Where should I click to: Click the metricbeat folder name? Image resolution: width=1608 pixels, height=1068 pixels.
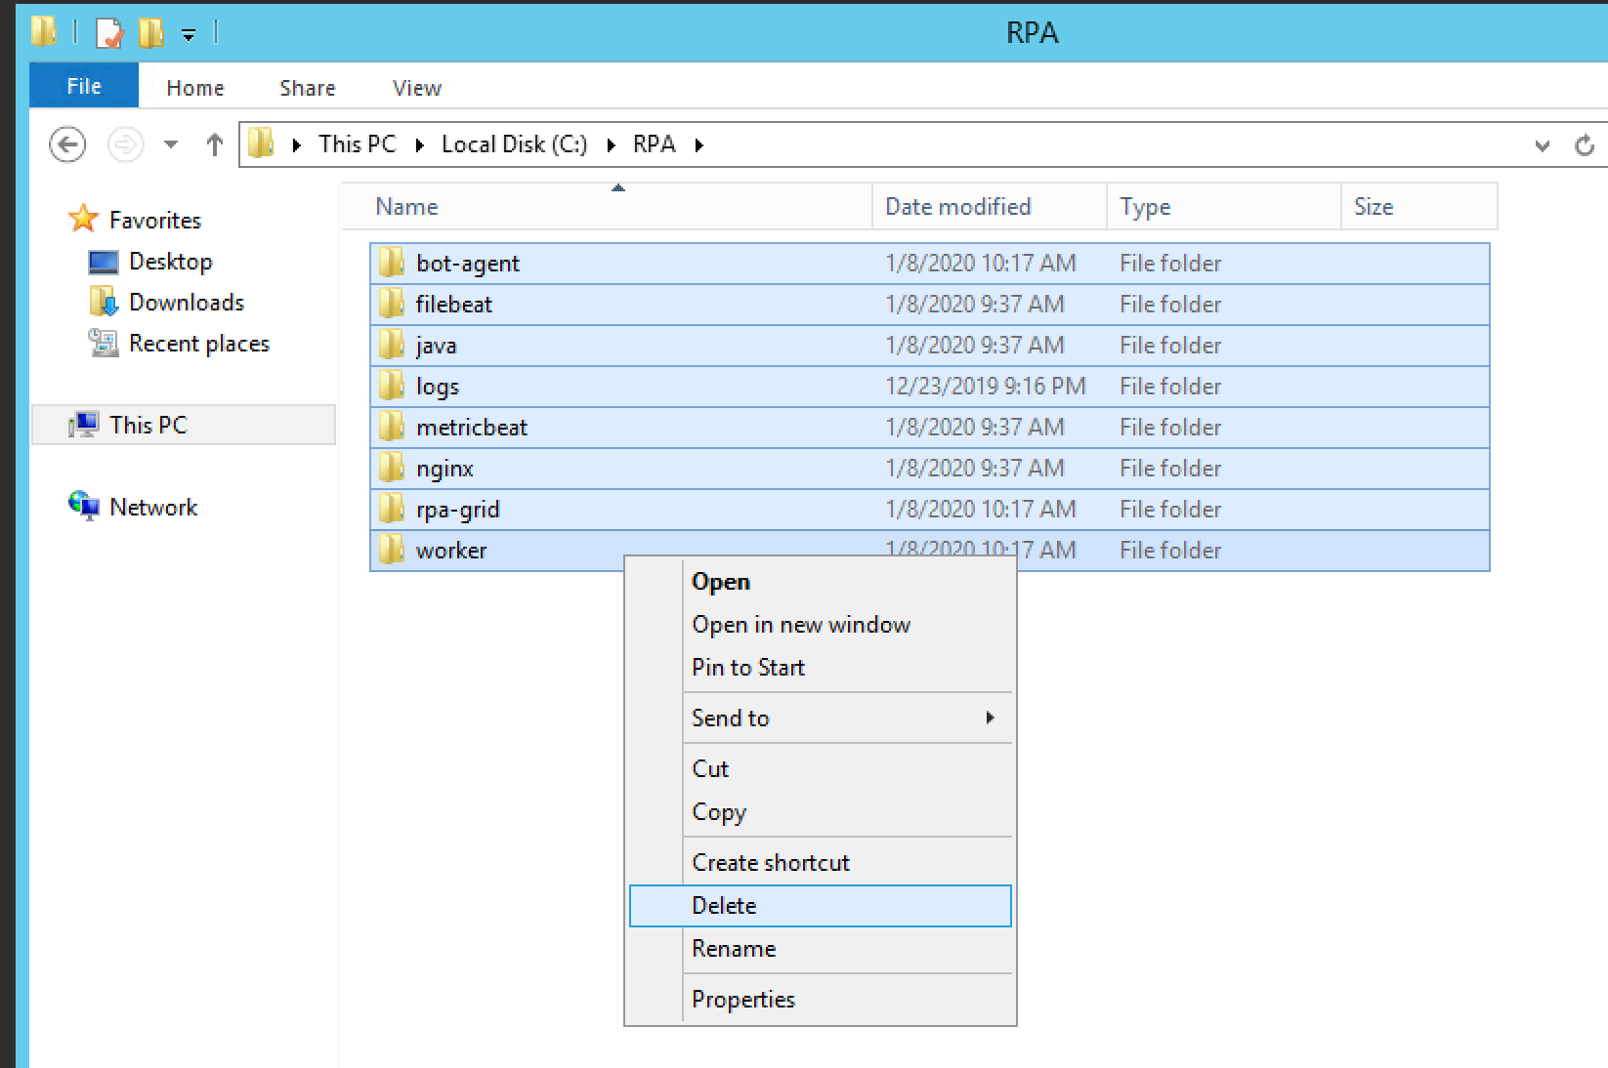(472, 428)
